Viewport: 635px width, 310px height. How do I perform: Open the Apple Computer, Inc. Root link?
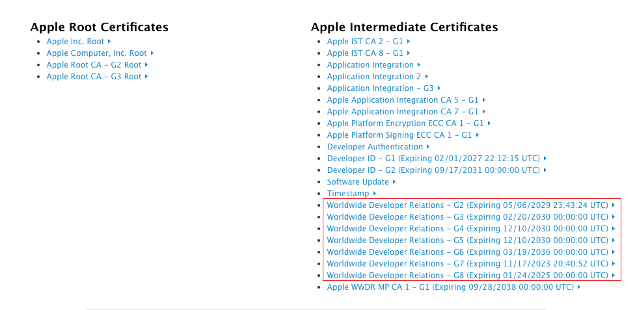click(100, 53)
